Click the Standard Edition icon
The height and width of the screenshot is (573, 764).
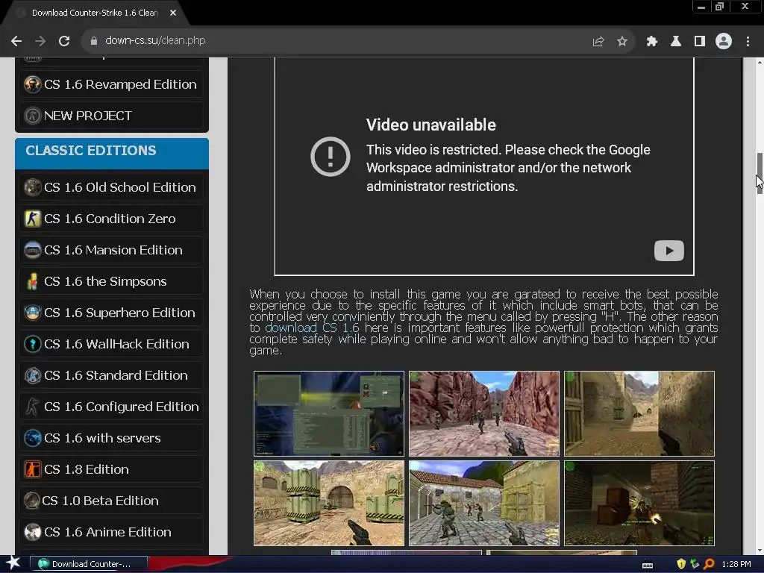click(32, 375)
